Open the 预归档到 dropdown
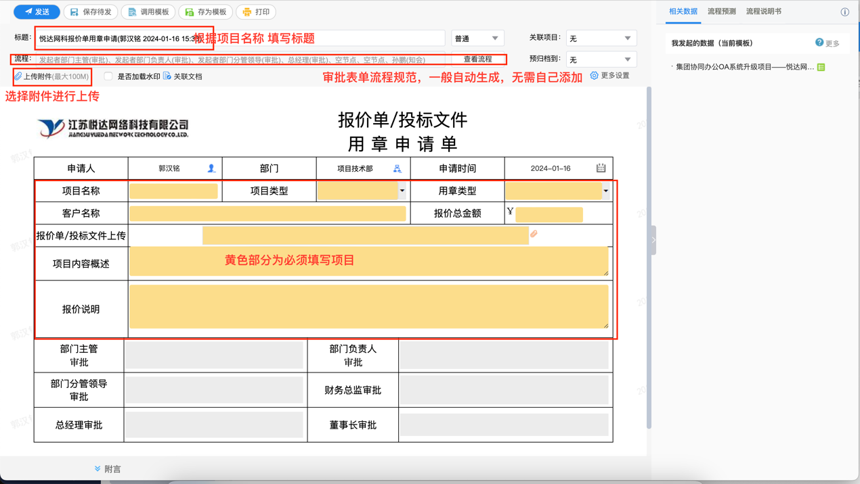Viewport: 860px width, 484px height. pyautogui.click(x=601, y=59)
